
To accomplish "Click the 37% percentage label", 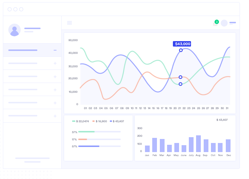I will (74, 132).
